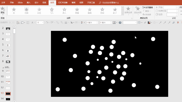The width and height of the screenshot is (182, 102).
Task: Select slide 14 thumbnail
Action: tap(8, 99)
